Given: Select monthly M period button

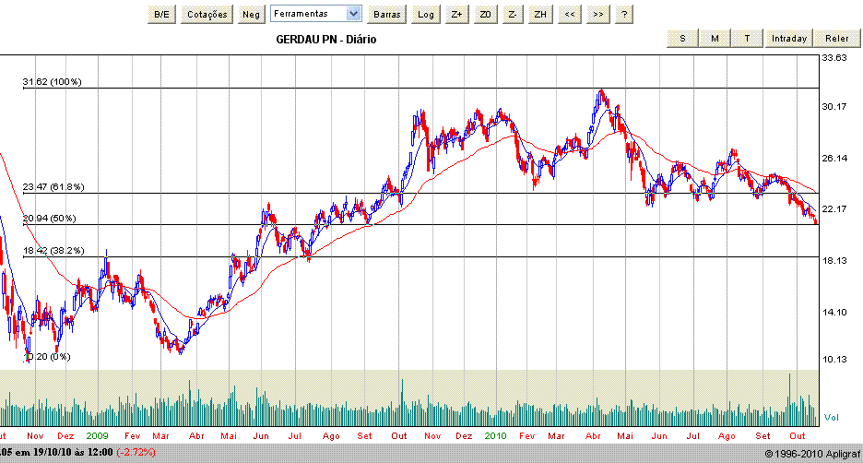Looking at the screenshot, I should pos(715,39).
